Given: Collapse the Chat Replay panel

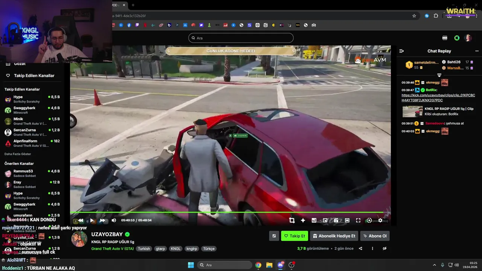Looking at the screenshot, I should coord(401,51).
